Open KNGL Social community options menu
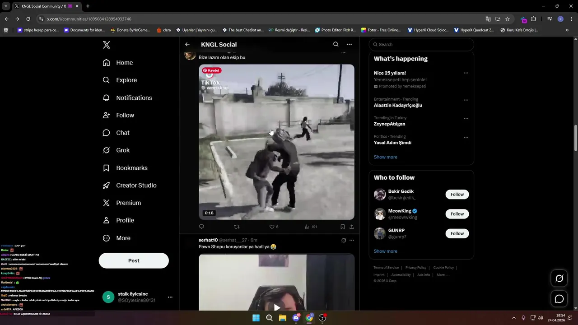Screen dimensions: 578x325 tap(349, 44)
